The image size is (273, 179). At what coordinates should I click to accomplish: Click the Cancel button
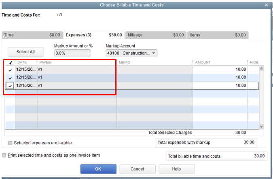pos(138,169)
